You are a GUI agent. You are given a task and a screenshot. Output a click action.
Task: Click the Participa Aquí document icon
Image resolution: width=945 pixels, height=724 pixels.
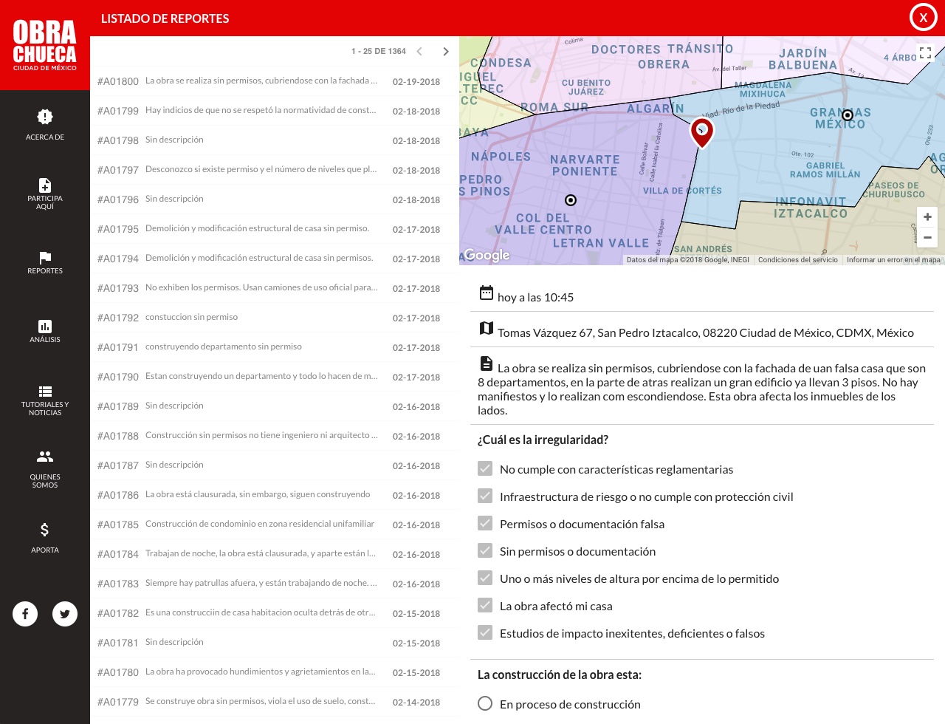[45, 185]
